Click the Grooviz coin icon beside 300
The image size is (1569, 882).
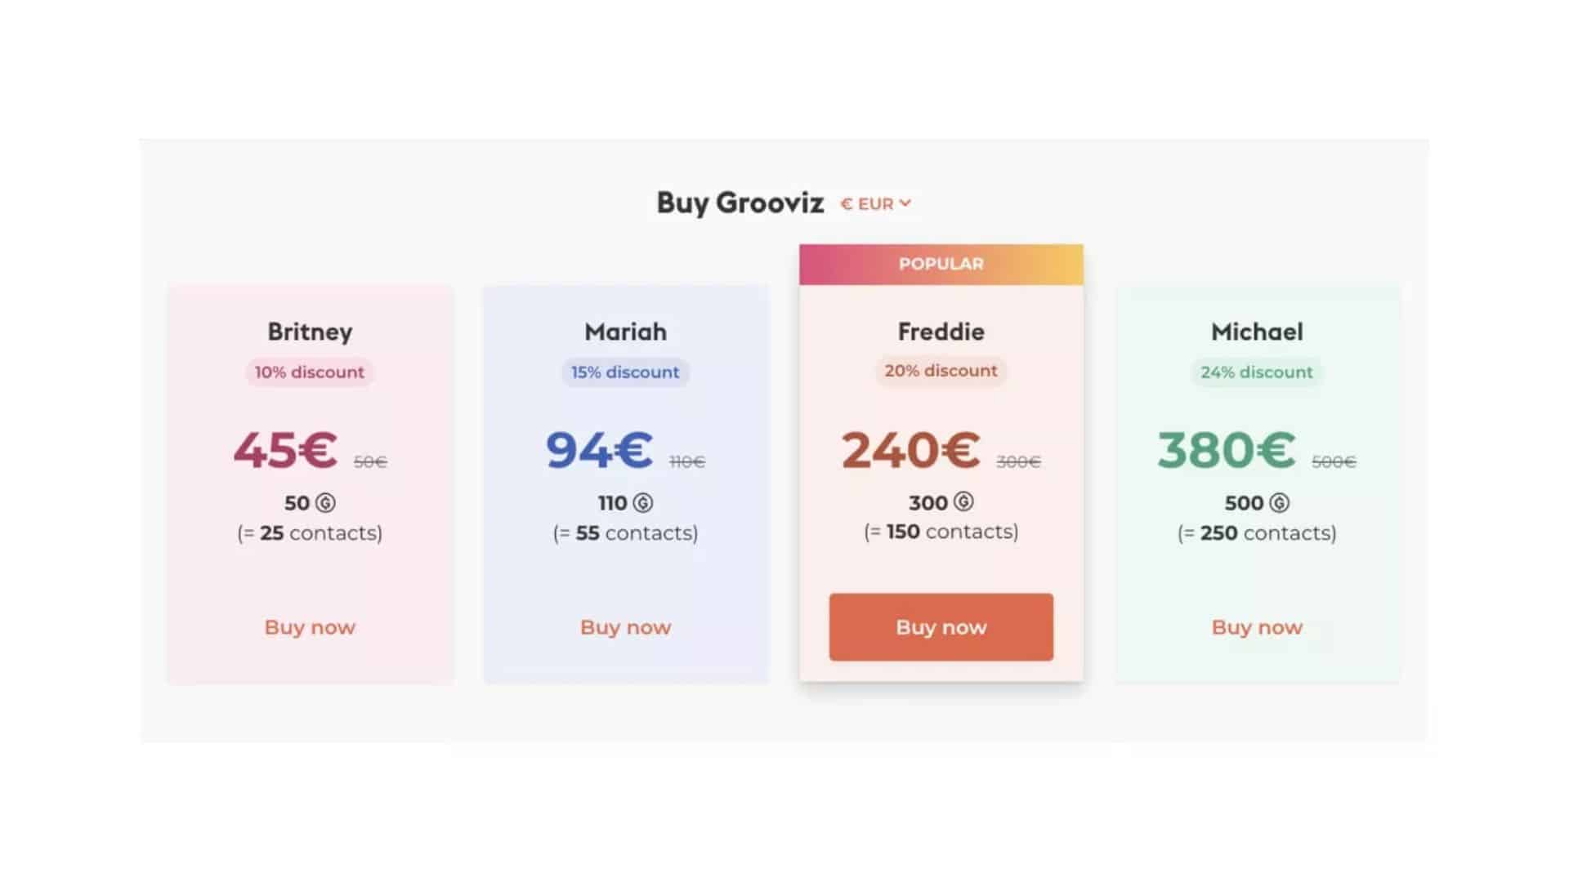pos(963,501)
